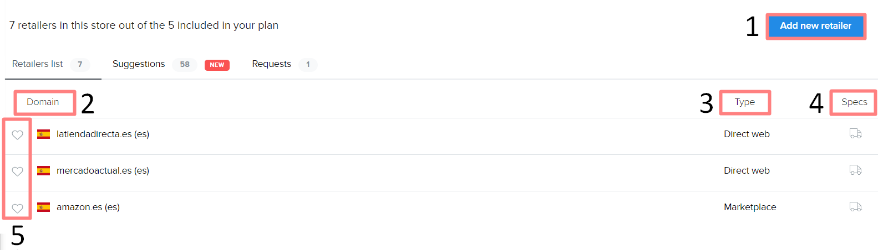Viewport: 878px width, 250px height.
Task: Click the Spanish flag beside latiendadirecta.es
Action: [x=43, y=134]
